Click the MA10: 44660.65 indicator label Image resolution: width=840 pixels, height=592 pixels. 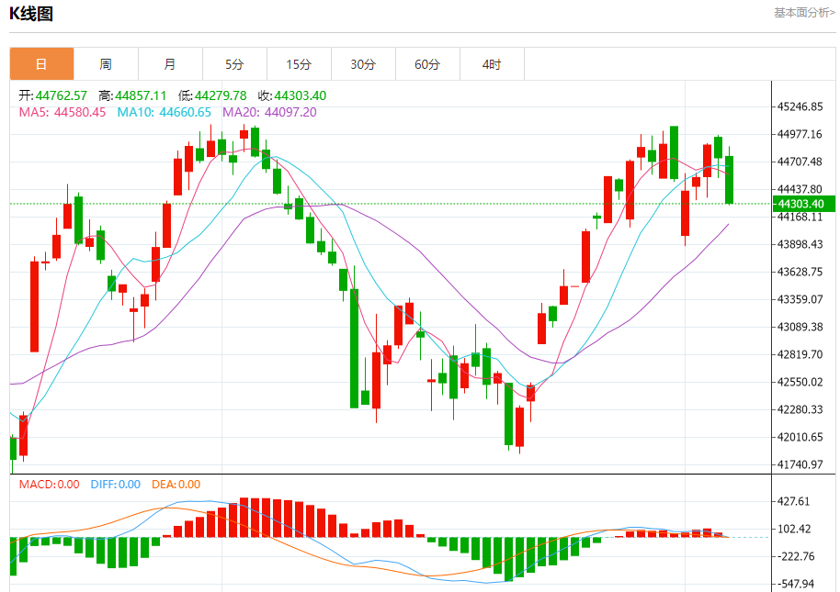click(x=164, y=112)
